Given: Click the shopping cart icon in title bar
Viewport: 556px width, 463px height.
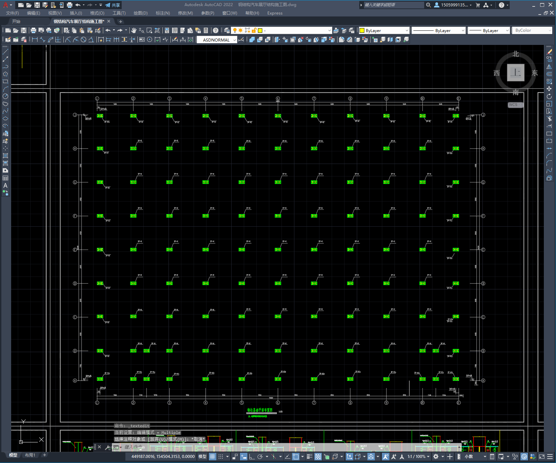Looking at the screenshot, I should 478,5.
